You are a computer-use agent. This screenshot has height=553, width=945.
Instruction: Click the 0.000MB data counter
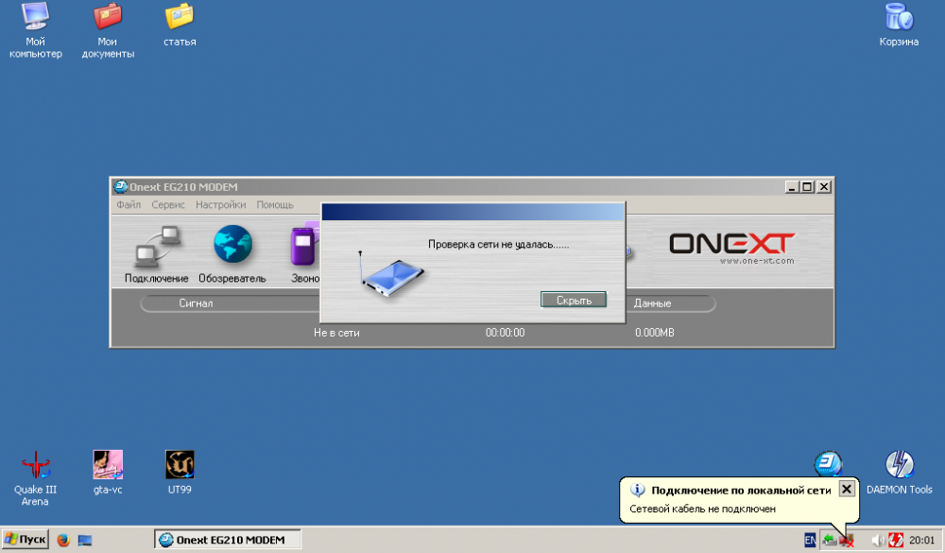[655, 333]
